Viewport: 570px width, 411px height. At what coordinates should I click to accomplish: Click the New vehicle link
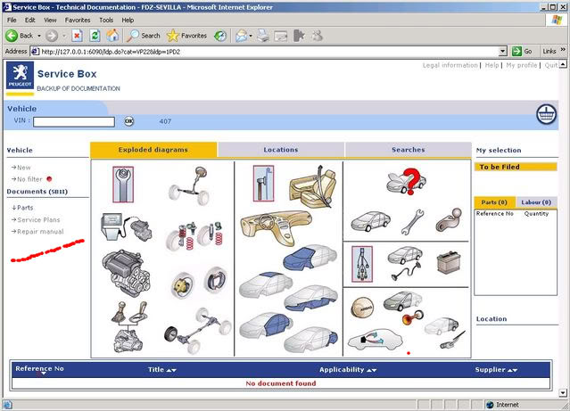click(x=23, y=168)
